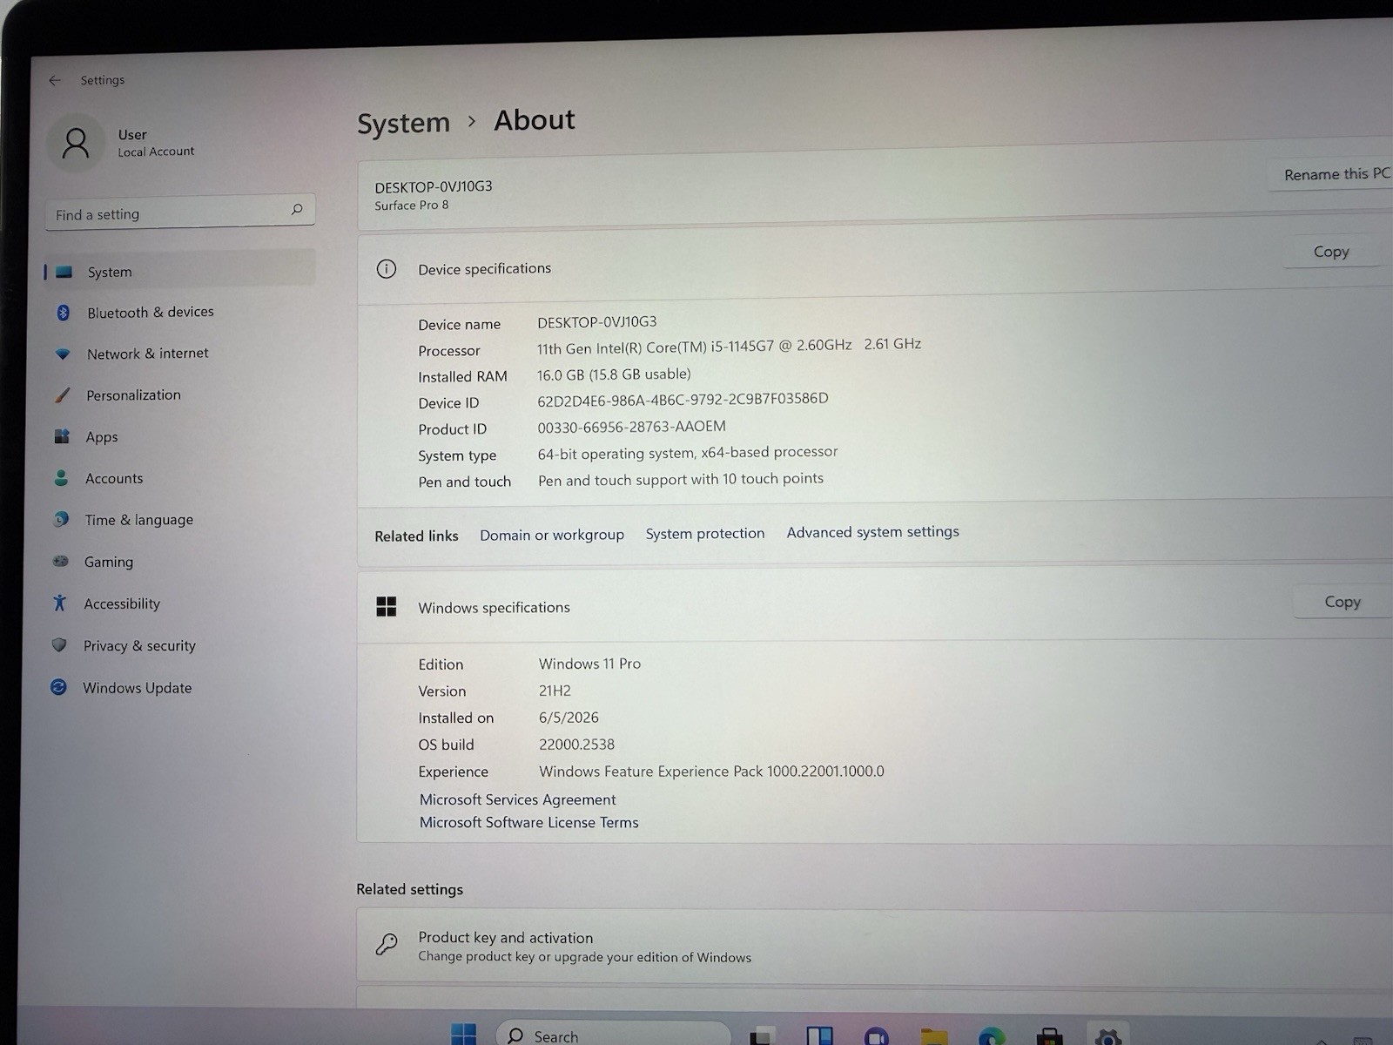This screenshot has height=1045, width=1393.
Task: Click the Time & language globe icon
Action: point(61,519)
